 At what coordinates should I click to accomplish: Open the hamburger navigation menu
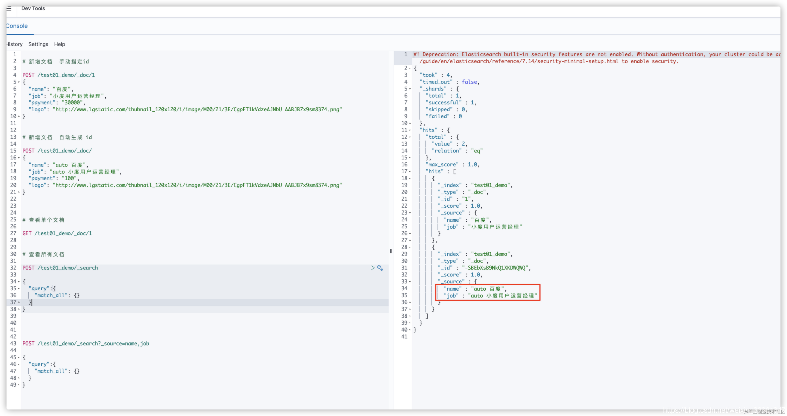click(x=9, y=9)
